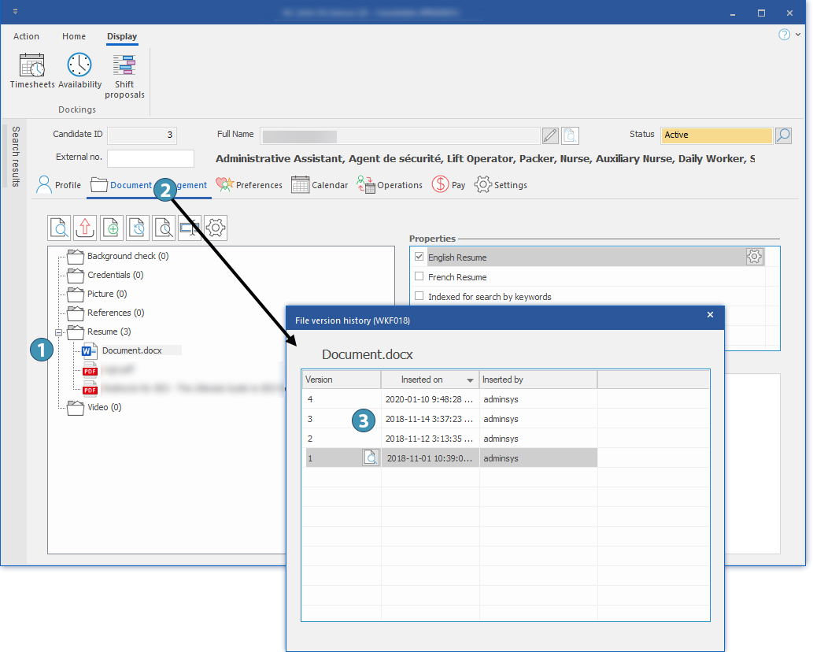Viewport: 813px width, 652px height.
Task: Click the Status search magnifier button
Action: (x=783, y=135)
